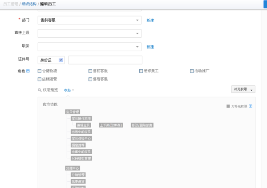Click the help icon beside 为补充权限
Viewport: 267px width, 188px height.
tap(250, 106)
